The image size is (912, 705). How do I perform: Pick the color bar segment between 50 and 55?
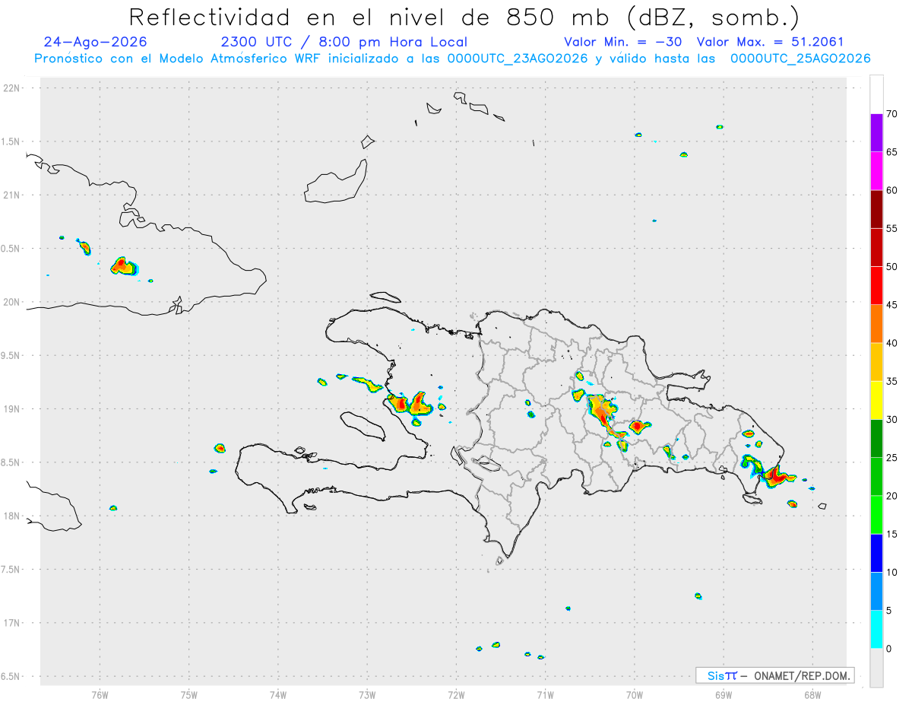pos(876,247)
